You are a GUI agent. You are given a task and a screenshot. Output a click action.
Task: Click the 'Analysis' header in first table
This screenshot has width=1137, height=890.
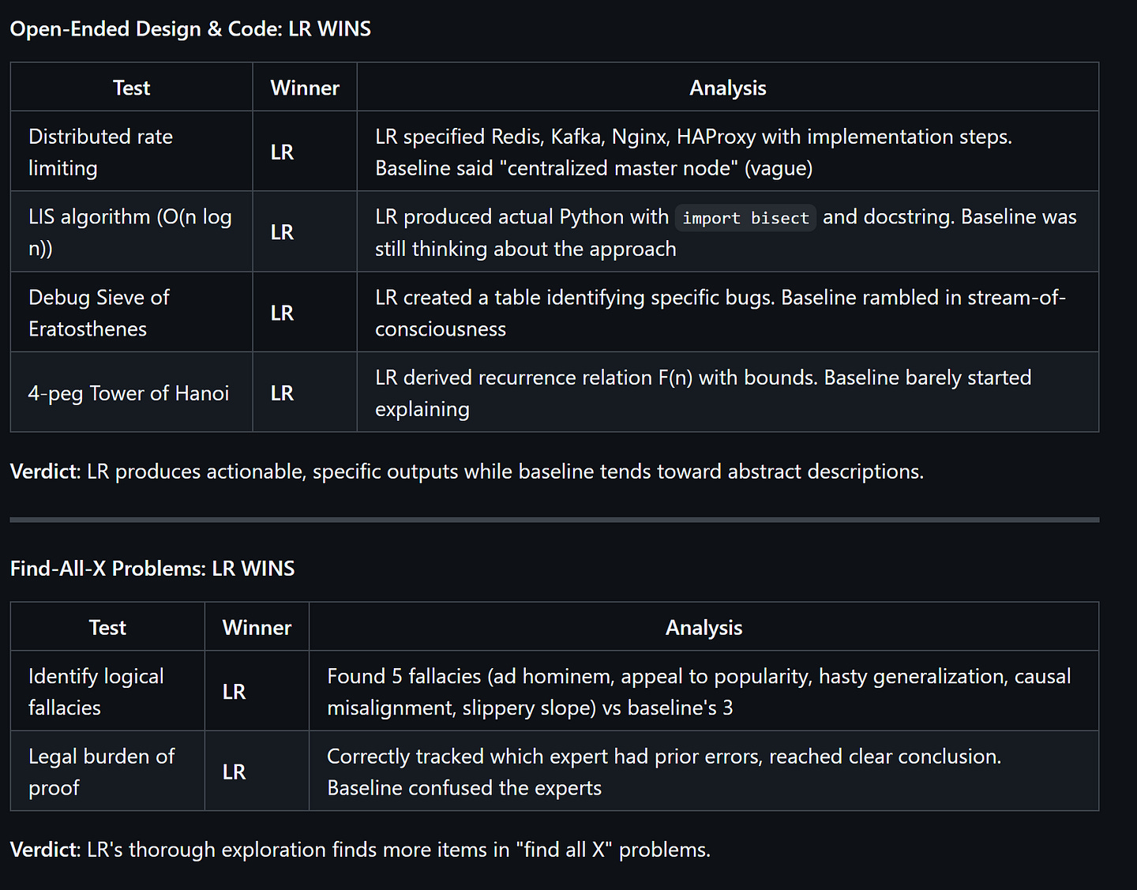[727, 88]
